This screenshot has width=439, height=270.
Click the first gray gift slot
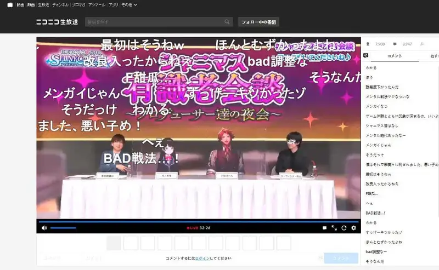coord(114,243)
